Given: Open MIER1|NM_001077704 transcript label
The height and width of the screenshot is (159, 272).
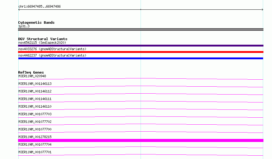Looking at the screenshot, I should click(35, 144).
